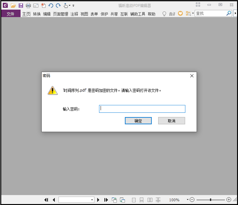Click the lightbulb tell-me icon
The image size is (238, 205).
[x=164, y=14]
